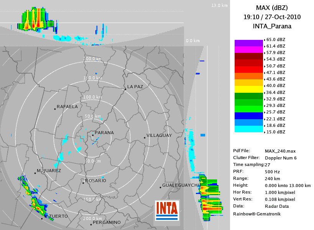The width and height of the screenshot is (314, 230).
Task: Click the 13.0 km height label
Action: 219,5
